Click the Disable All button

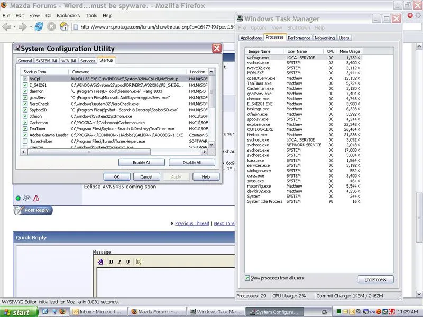(x=192, y=163)
